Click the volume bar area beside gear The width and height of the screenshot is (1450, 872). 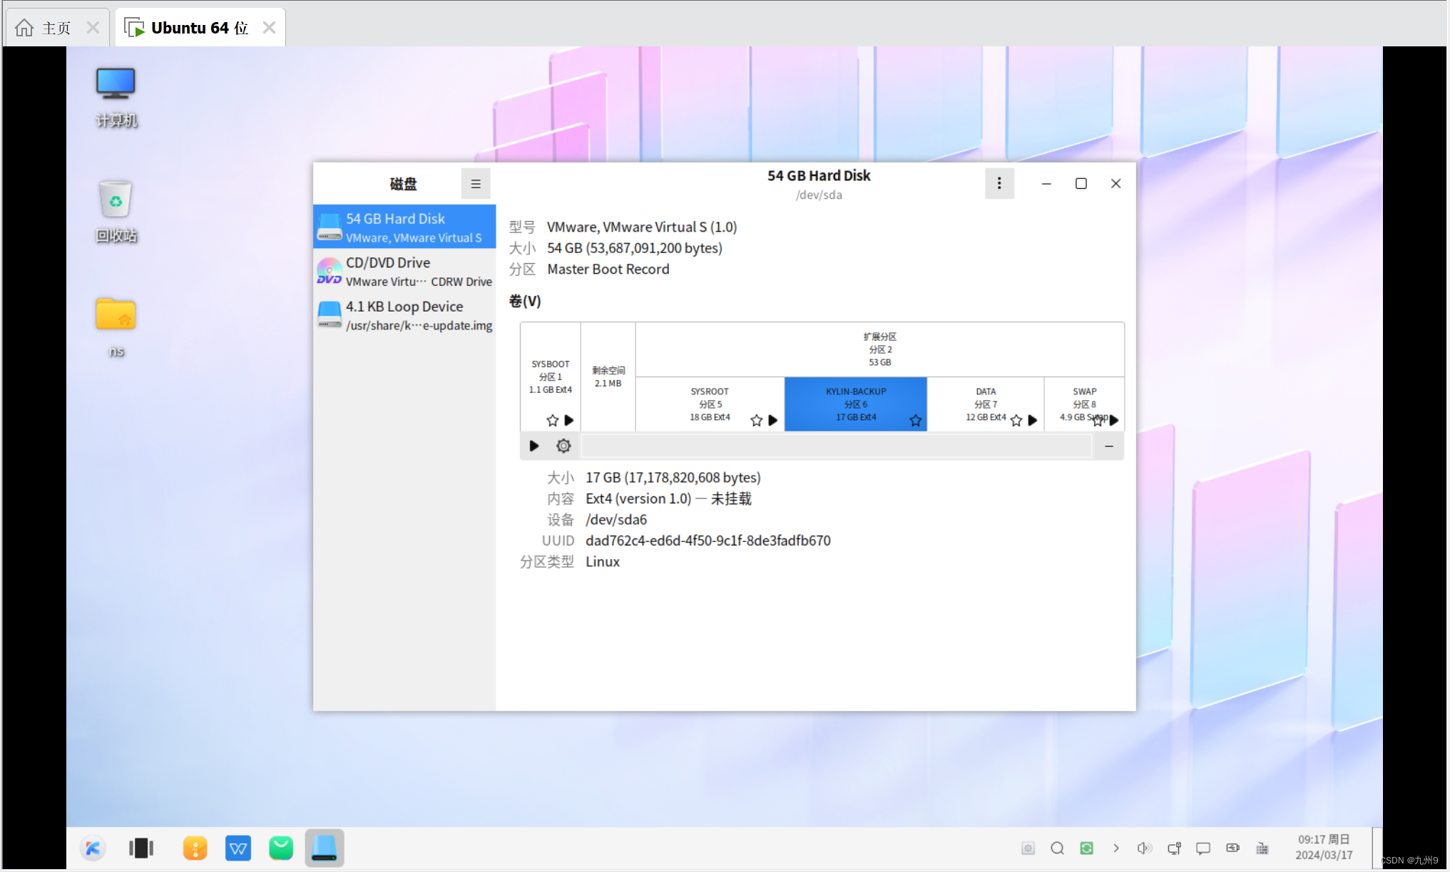click(x=836, y=446)
